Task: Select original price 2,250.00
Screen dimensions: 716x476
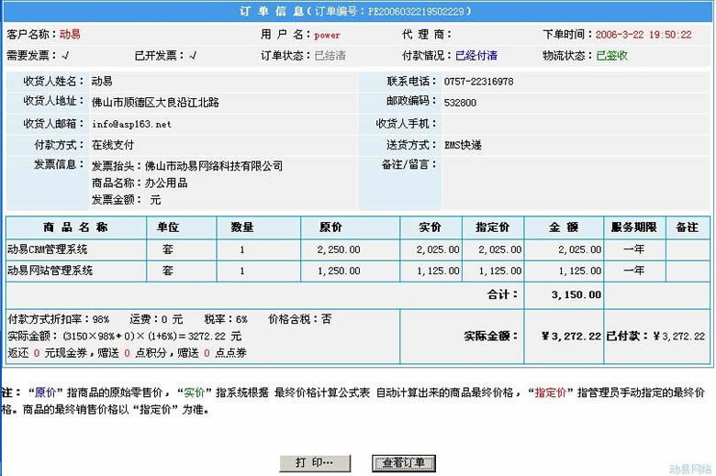Action: click(x=339, y=249)
